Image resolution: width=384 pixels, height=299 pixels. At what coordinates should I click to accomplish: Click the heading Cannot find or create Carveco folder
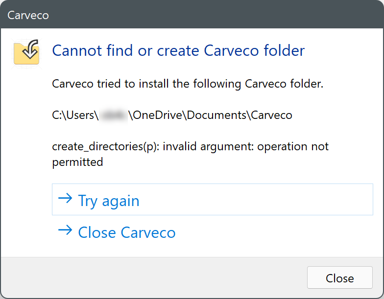178,51
